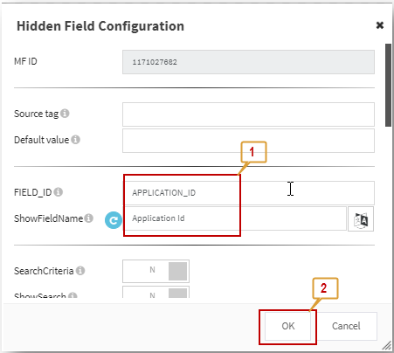Viewport: 394px width, 353px height.
Task: Click the FIELD_ID info icon
Action: coord(59,192)
